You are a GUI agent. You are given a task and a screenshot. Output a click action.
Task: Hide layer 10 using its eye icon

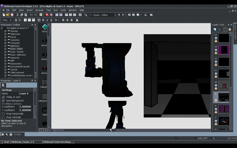pyautogui.click(x=216, y=85)
